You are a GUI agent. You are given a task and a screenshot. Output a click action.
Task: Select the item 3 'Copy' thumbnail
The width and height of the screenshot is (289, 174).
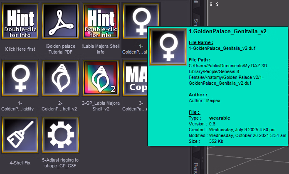tap(136, 79)
